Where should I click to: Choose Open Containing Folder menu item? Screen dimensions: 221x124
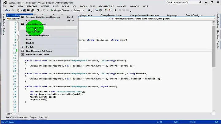pos(49,35)
